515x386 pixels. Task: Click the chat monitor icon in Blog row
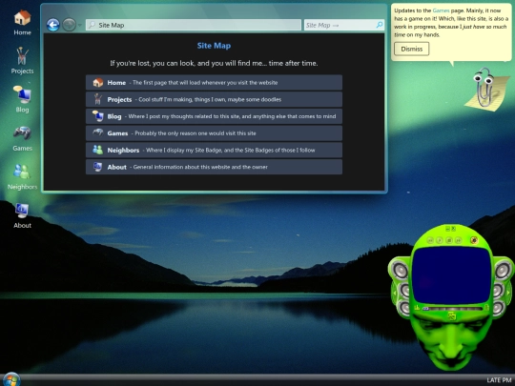pyautogui.click(x=97, y=116)
